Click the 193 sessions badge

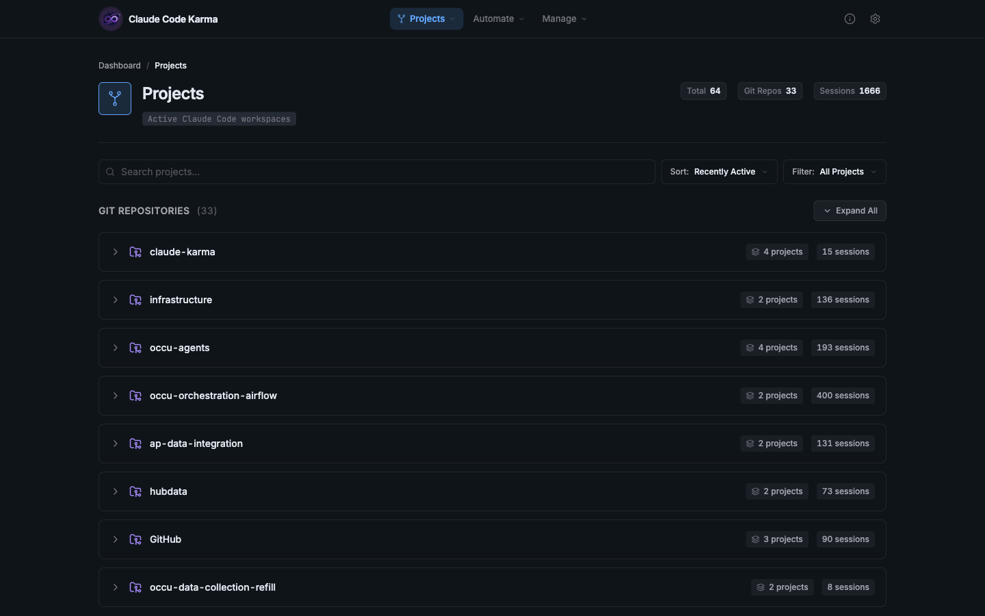[843, 348]
